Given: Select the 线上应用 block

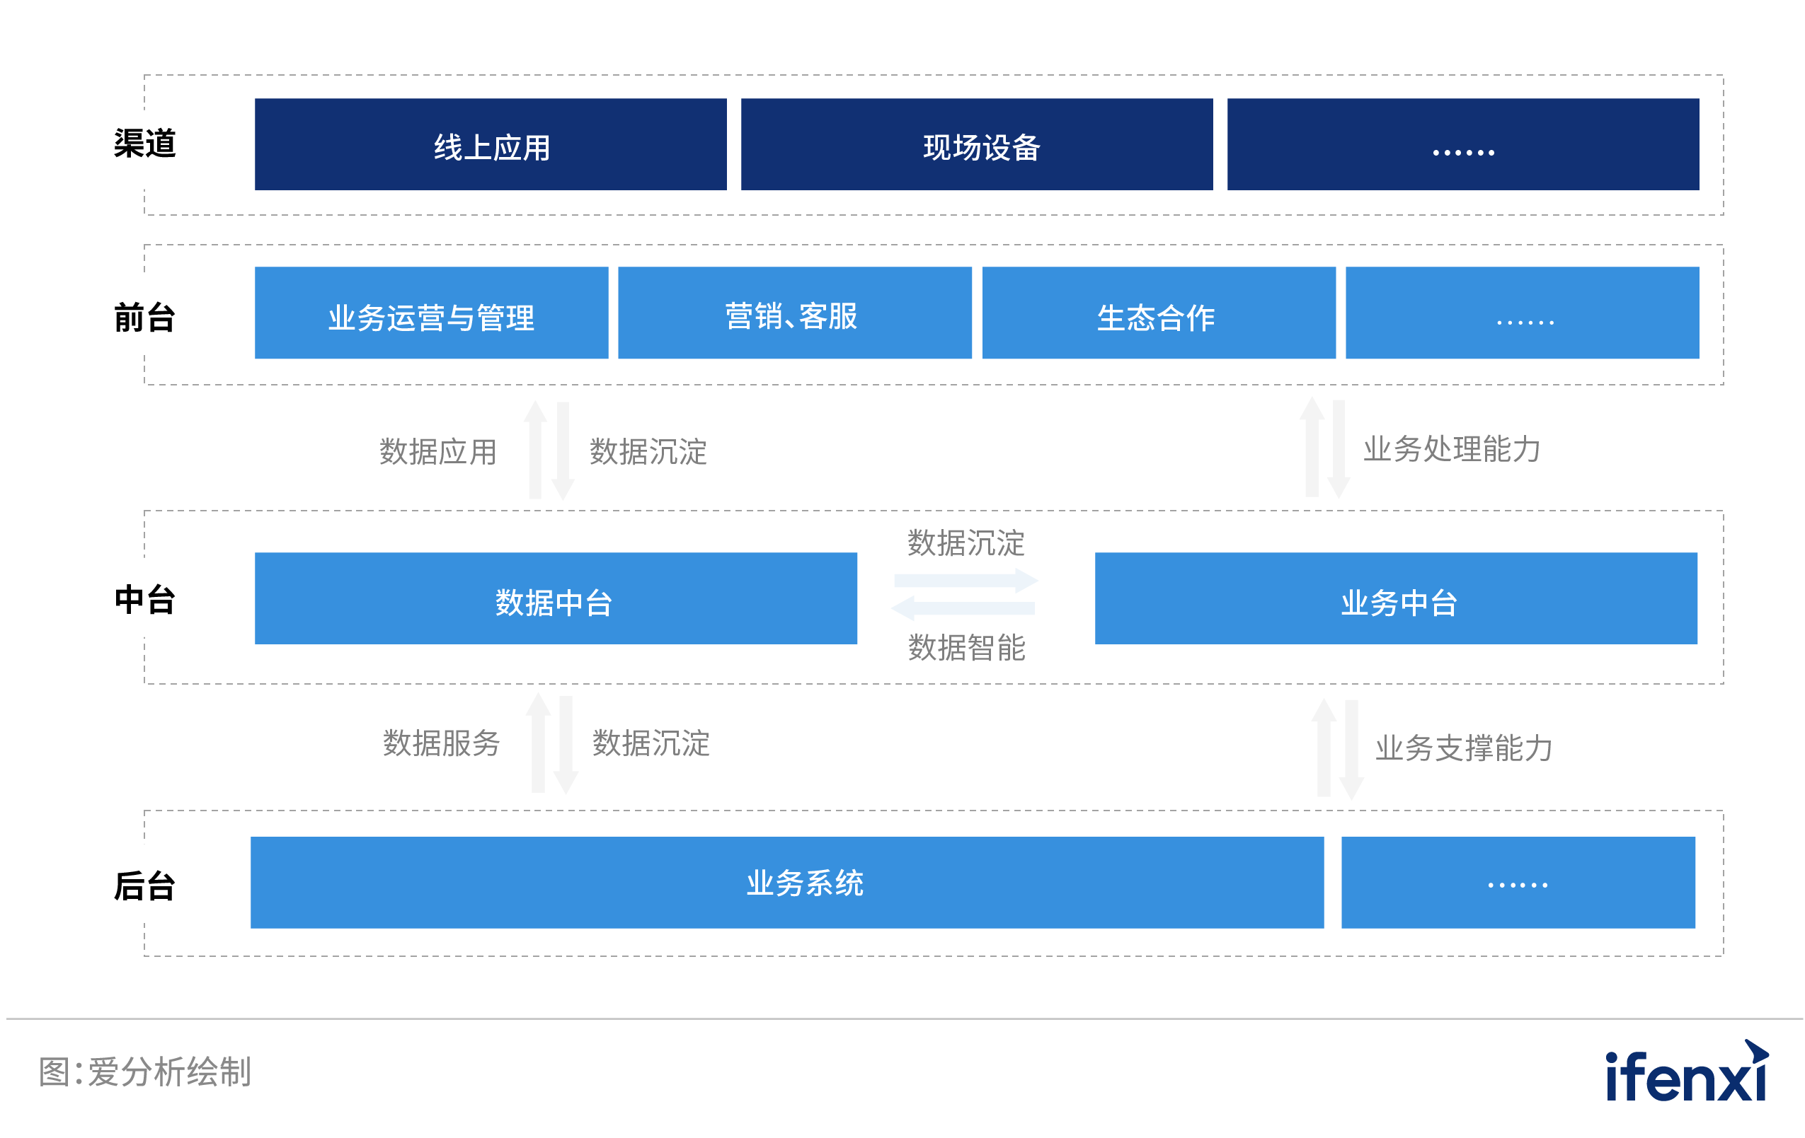Looking at the screenshot, I should pos(491,144).
